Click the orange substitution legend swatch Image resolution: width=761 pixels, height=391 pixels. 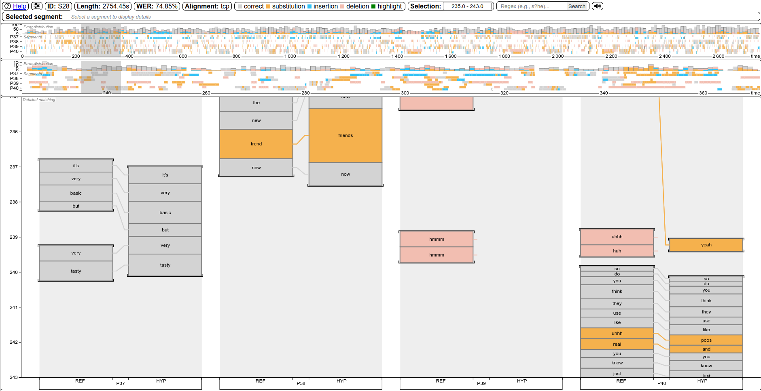click(268, 6)
